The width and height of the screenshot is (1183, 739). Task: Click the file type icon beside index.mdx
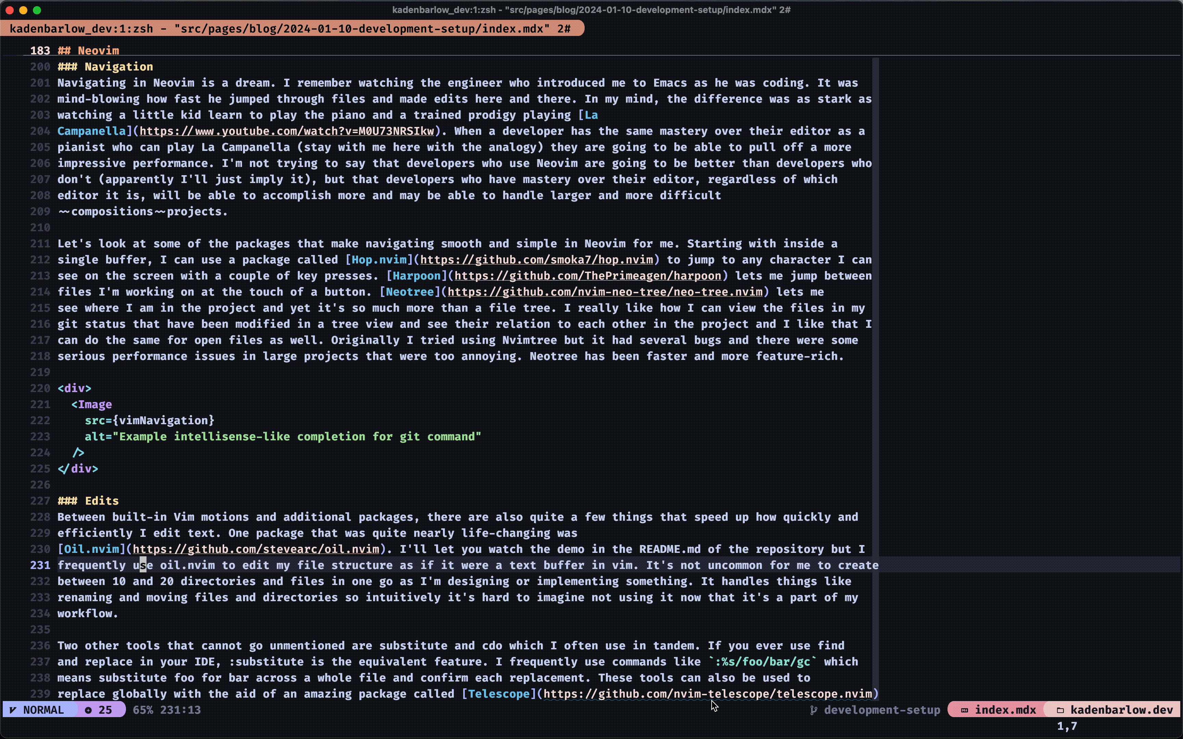[x=965, y=710]
